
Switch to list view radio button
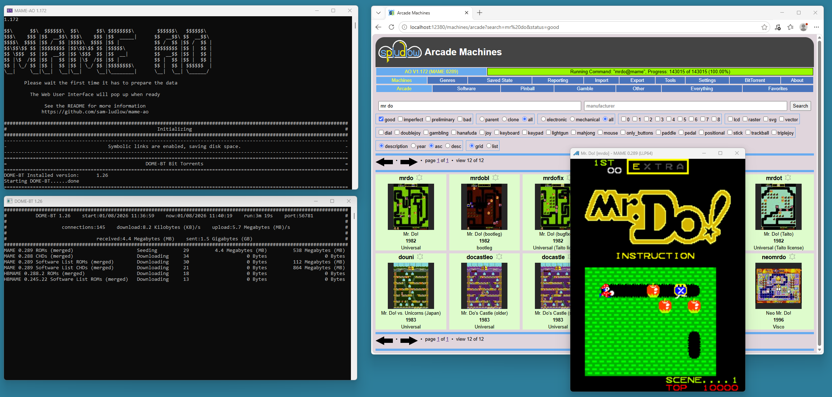point(489,146)
